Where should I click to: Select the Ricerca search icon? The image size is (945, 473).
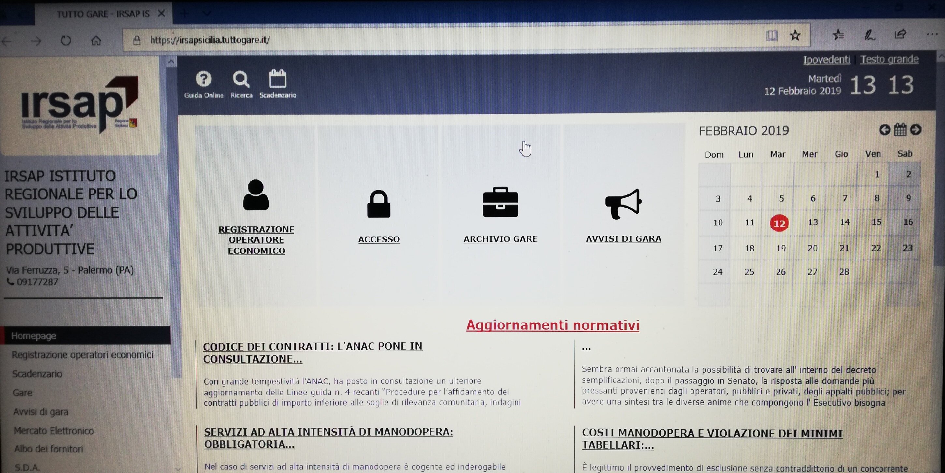coord(241,79)
